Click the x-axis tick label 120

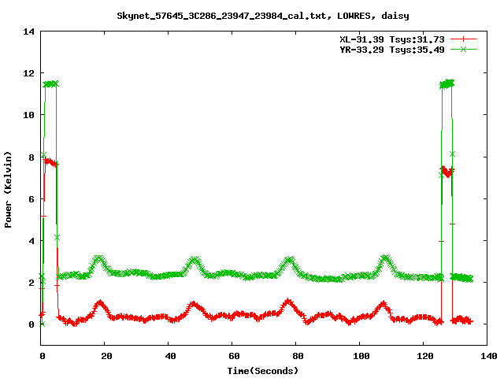(x=425, y=356)
